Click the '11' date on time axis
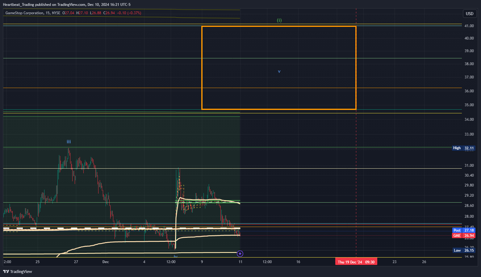This screenshot has height=277, width=481. (x=240, y=262)
